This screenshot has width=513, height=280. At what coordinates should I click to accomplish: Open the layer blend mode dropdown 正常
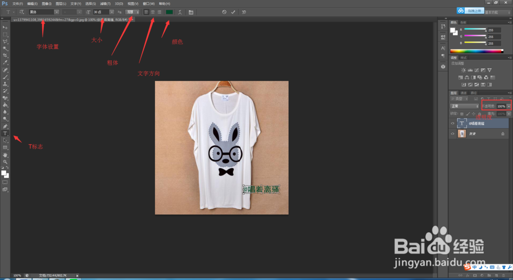(465, 106)
